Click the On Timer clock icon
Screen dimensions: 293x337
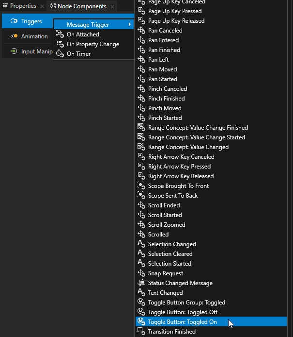tap(60, 53)
